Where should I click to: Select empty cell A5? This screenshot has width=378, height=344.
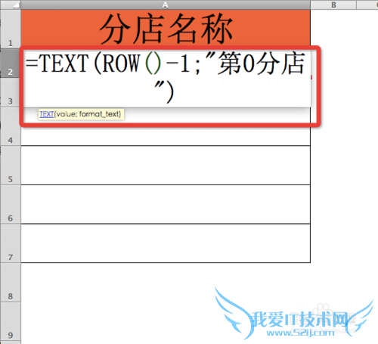coord(166,166)
